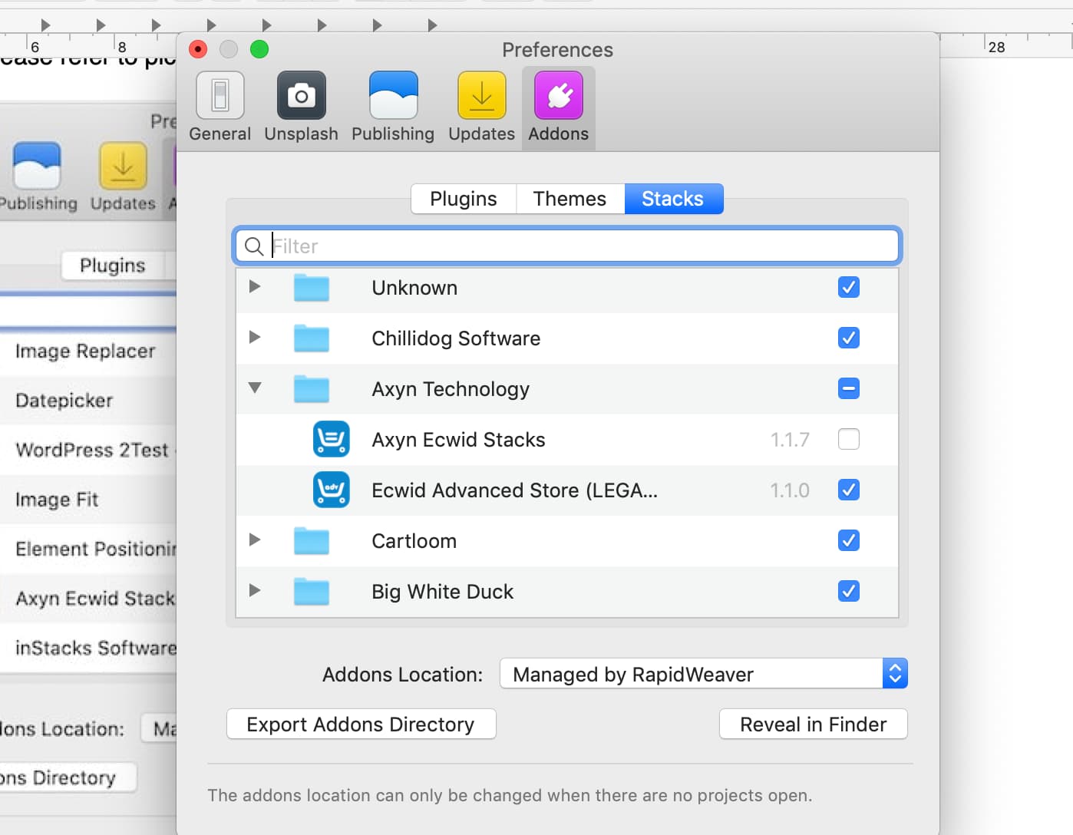This screenshot has height=835, width=1073.
Task: Click the Big White Duck label
Action: pyautogui.click(x=443, y=592)
